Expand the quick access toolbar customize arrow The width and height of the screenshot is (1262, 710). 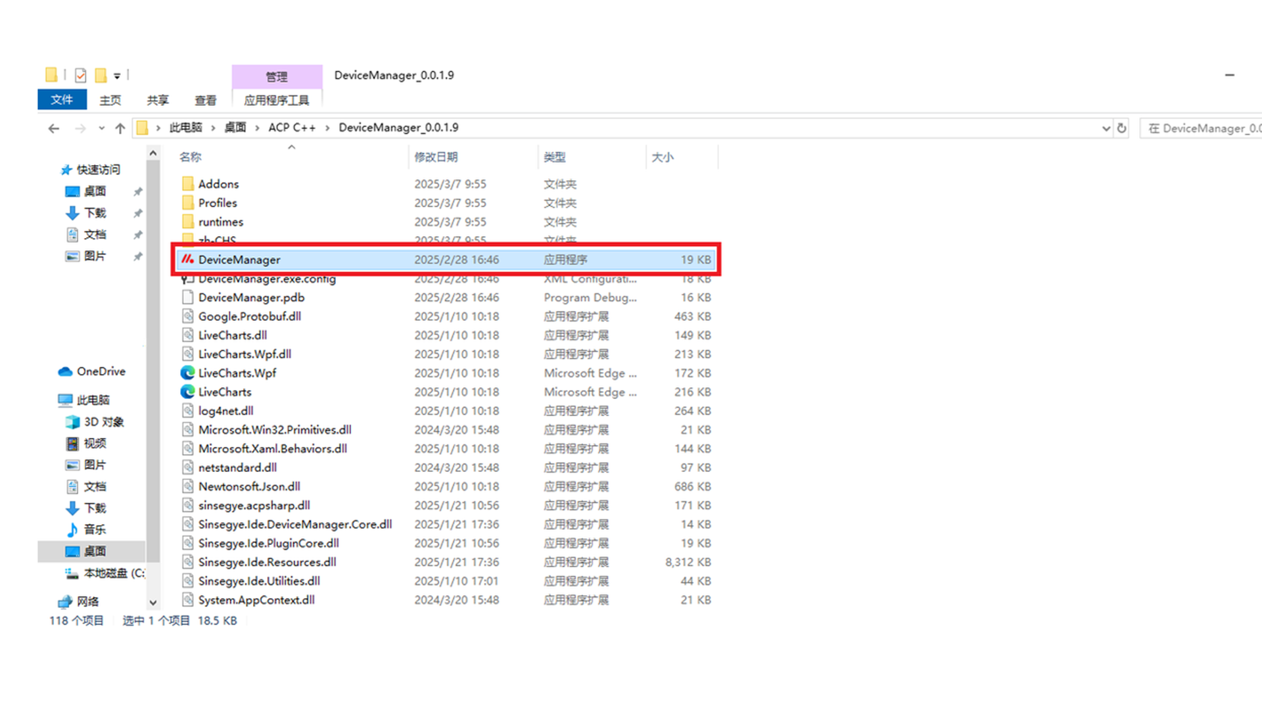117,76
